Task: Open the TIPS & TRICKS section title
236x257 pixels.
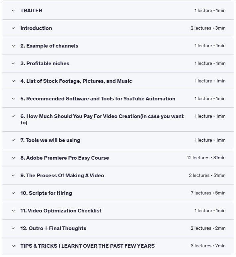Action: click(87, 246)
